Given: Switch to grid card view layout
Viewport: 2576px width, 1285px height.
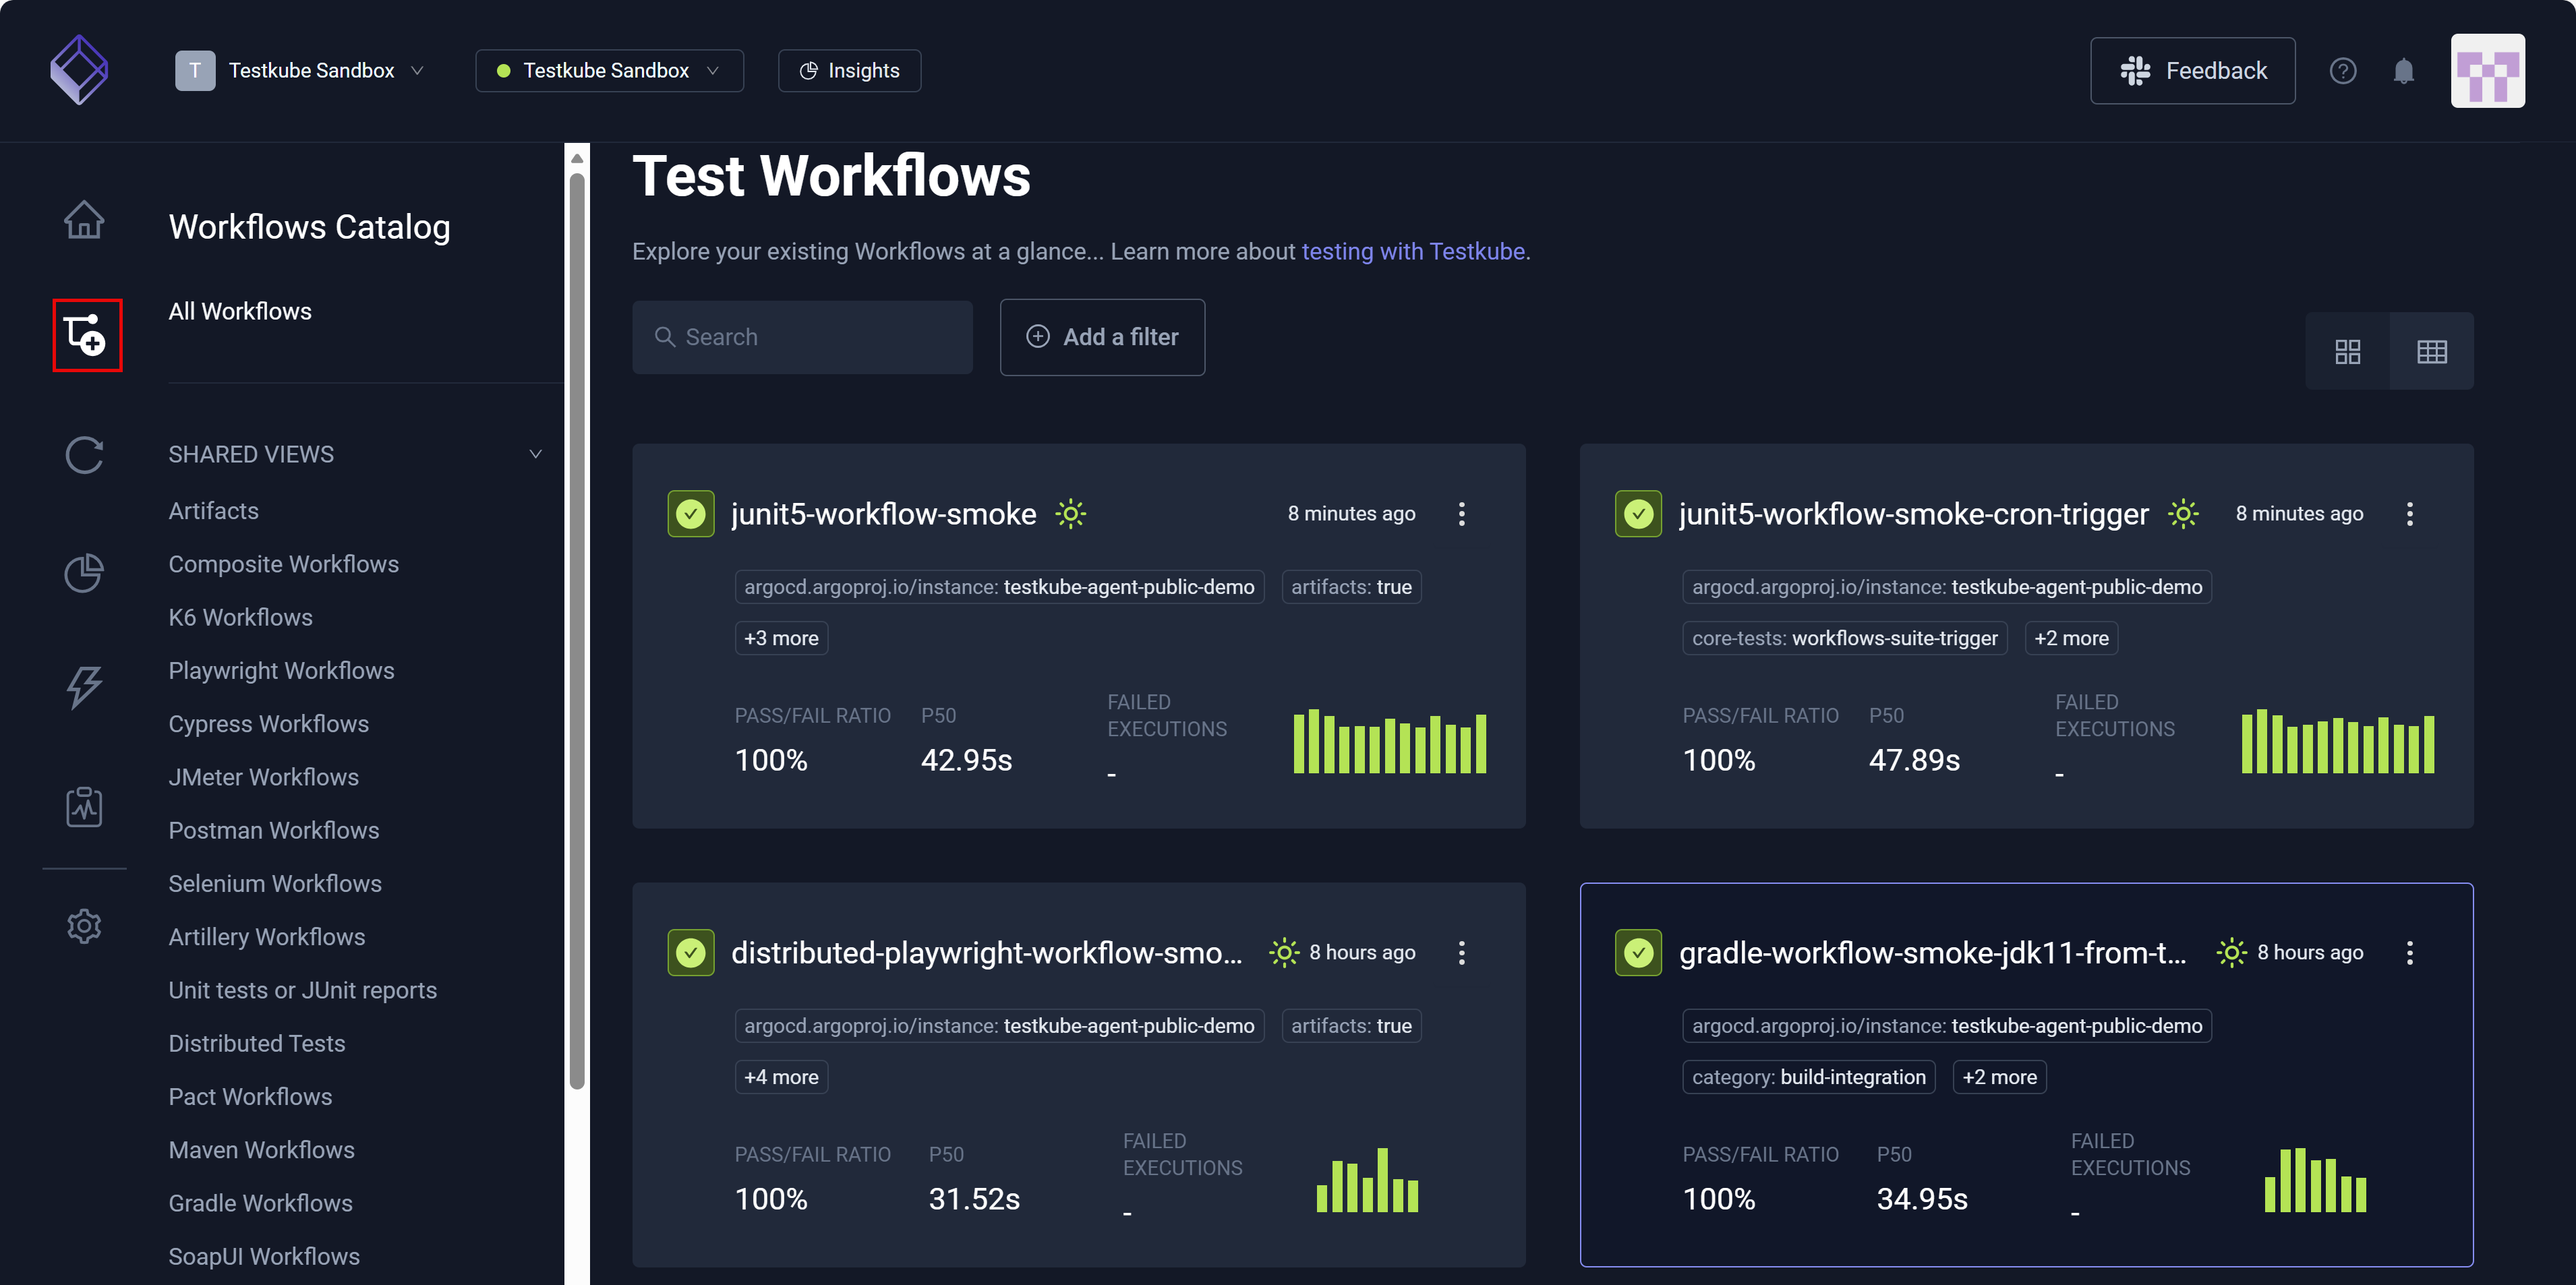Looking at the screenshot, I should pos(2347,351).
